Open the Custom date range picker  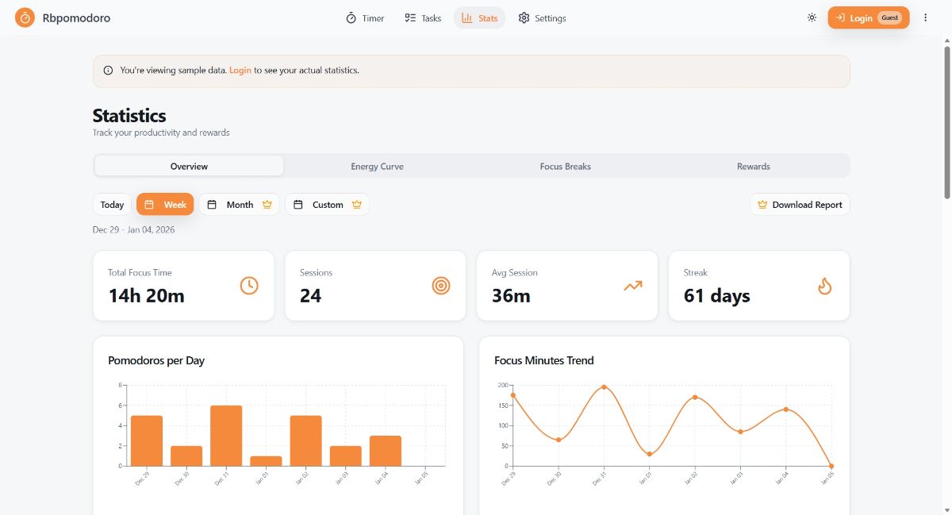(x=327, y=205)
